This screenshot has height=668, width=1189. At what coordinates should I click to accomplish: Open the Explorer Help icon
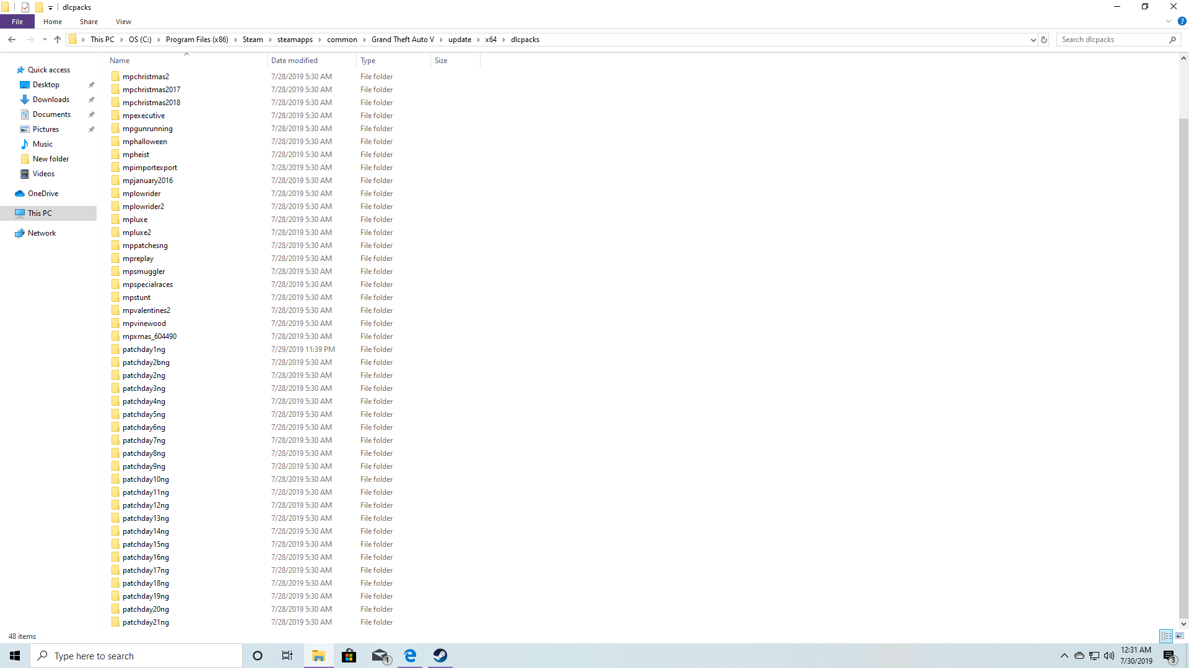[x=1182, y=22]
